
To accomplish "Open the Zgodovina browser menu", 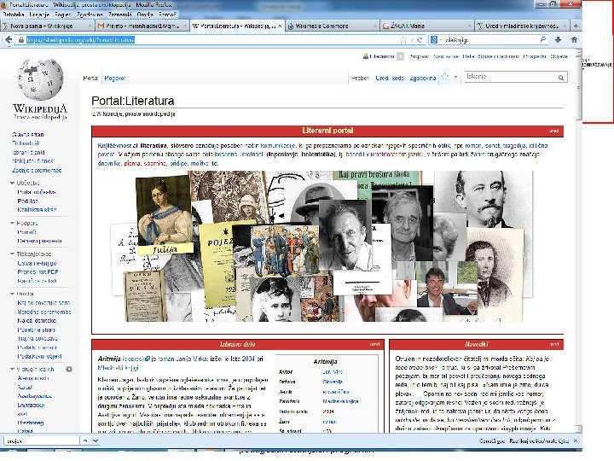I will point(90,15).
